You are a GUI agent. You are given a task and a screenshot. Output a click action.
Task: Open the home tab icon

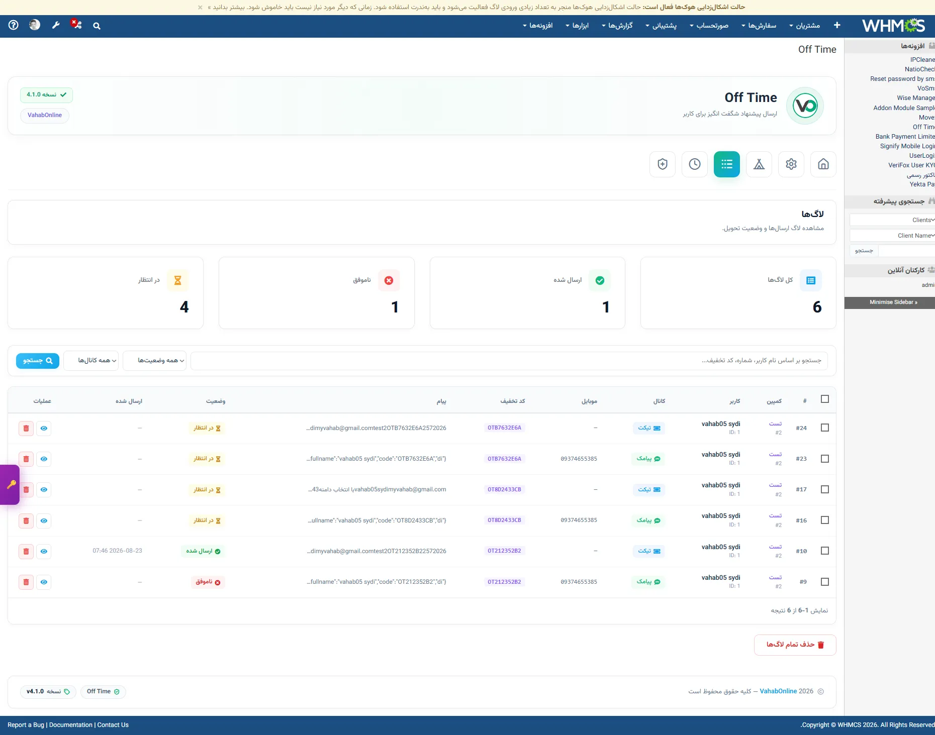[823, 164]
